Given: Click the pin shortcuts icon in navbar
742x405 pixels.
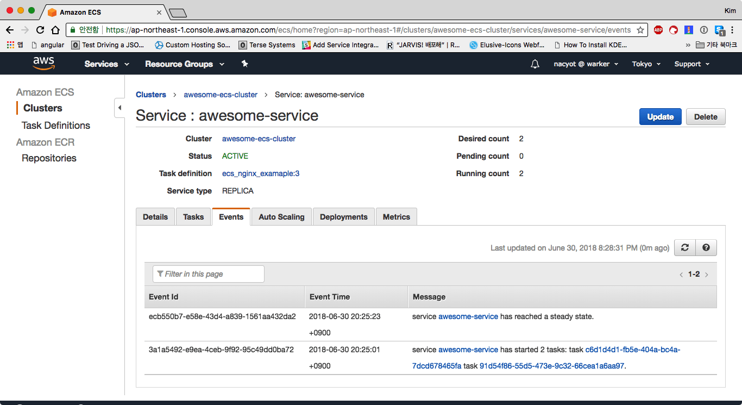Looking at the screenshot, I should [244, 64].
